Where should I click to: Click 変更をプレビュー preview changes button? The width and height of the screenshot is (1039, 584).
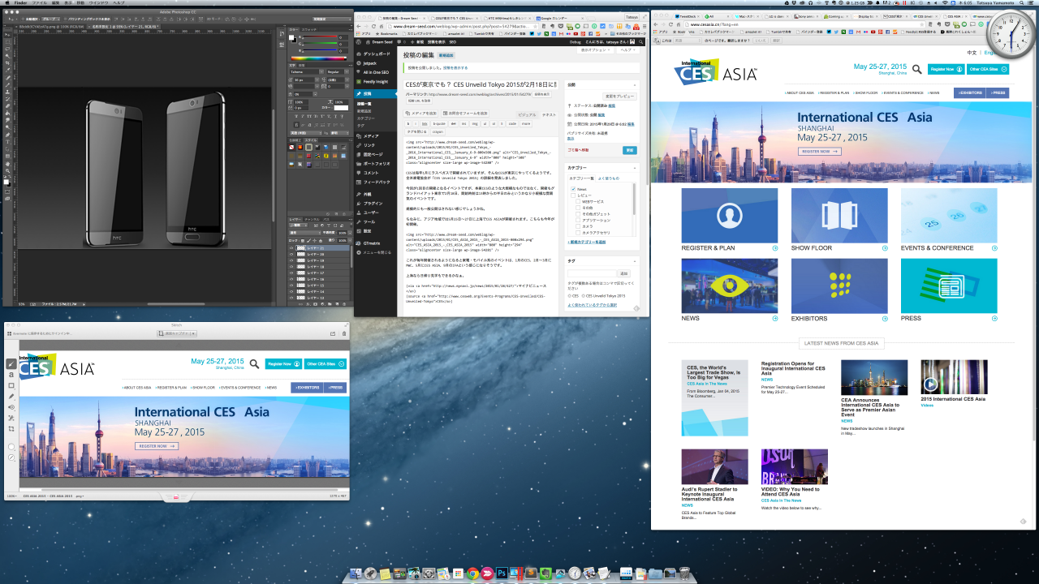[620, 97]
